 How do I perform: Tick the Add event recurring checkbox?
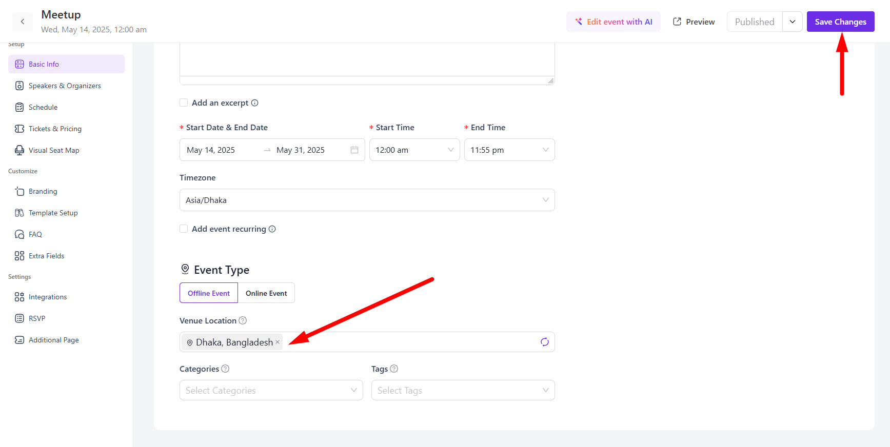(x=184, y=229)
